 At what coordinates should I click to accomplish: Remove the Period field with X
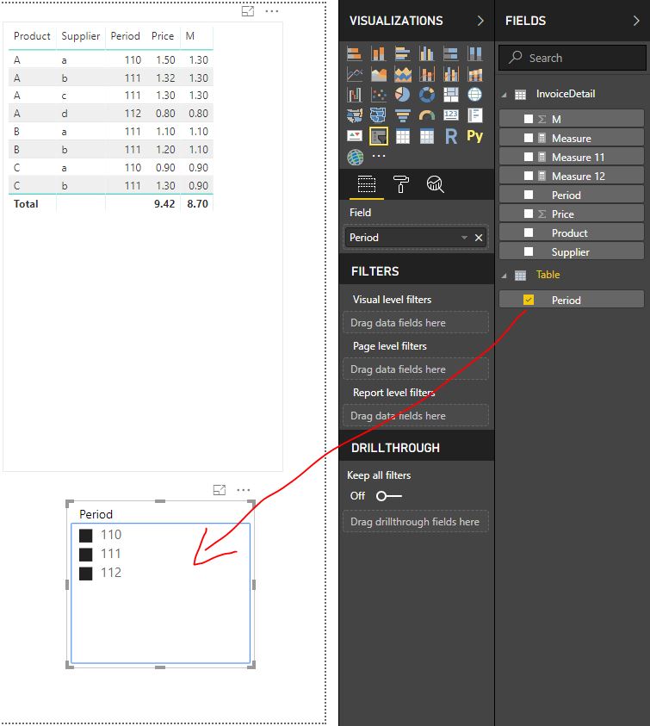pos(479,238)
